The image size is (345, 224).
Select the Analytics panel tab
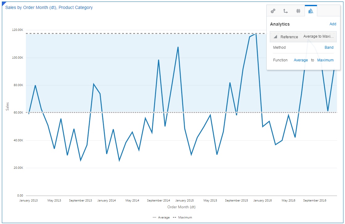pyautogui.click(x=311, y=11)
